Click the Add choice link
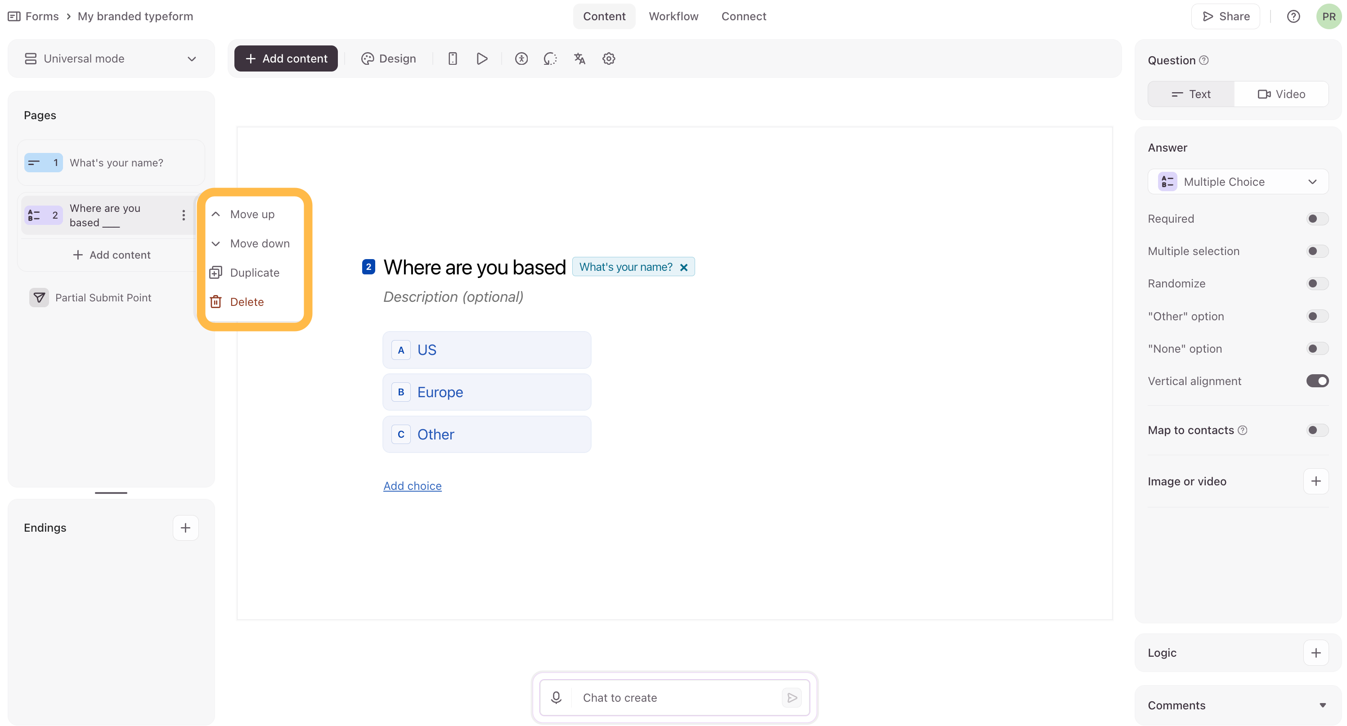1347x726 pixels. tap(412, 485)
